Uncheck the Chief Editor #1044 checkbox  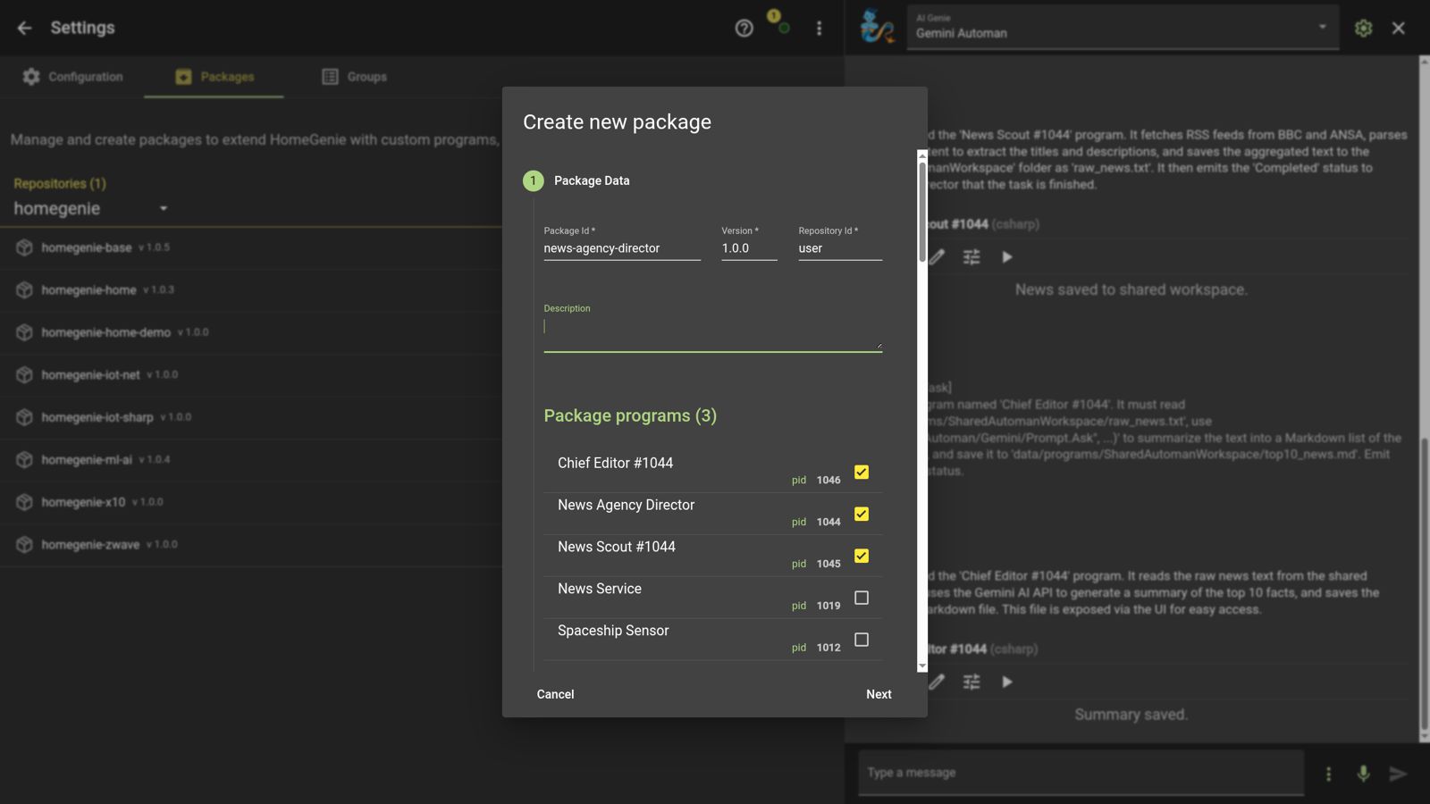click(862, 473)
